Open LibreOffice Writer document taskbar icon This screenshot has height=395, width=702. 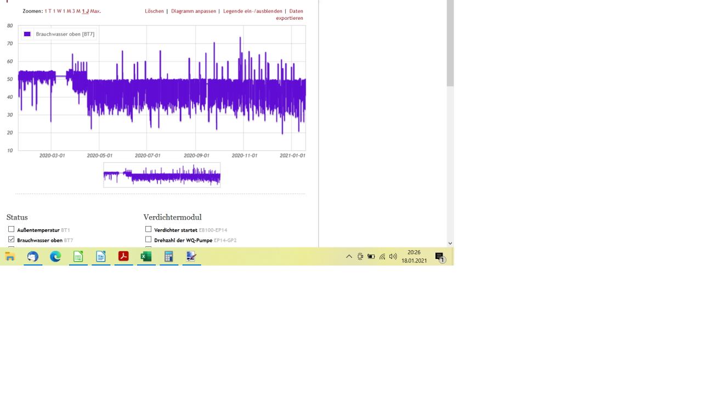point(101,256)
